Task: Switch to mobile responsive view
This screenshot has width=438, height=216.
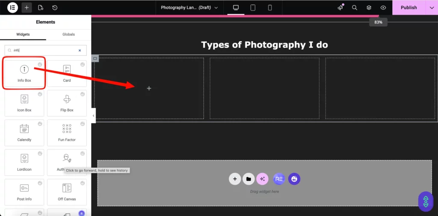Action: pyautogui.click(x=270, y=8)
